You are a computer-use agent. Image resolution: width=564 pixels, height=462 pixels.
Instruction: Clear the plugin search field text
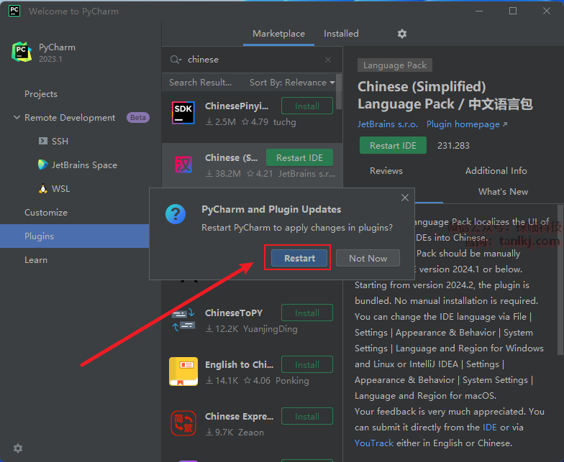(x=328, y=60)
